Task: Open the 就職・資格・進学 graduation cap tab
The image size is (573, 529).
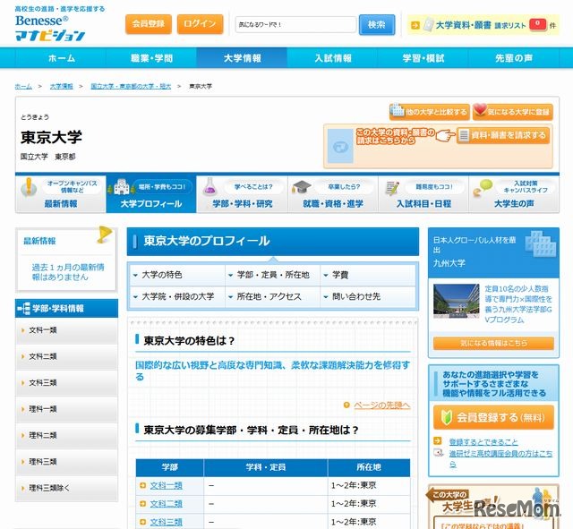Action: coord(332,194)
